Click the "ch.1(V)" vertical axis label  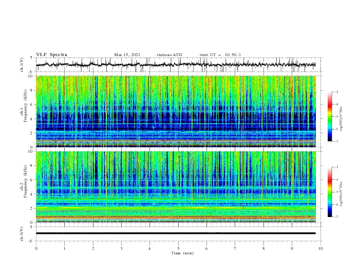tap(22, 65)
